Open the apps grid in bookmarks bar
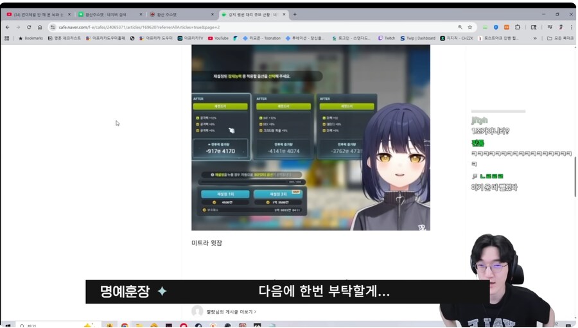The image size is (578, 328). tap(6, 38)
